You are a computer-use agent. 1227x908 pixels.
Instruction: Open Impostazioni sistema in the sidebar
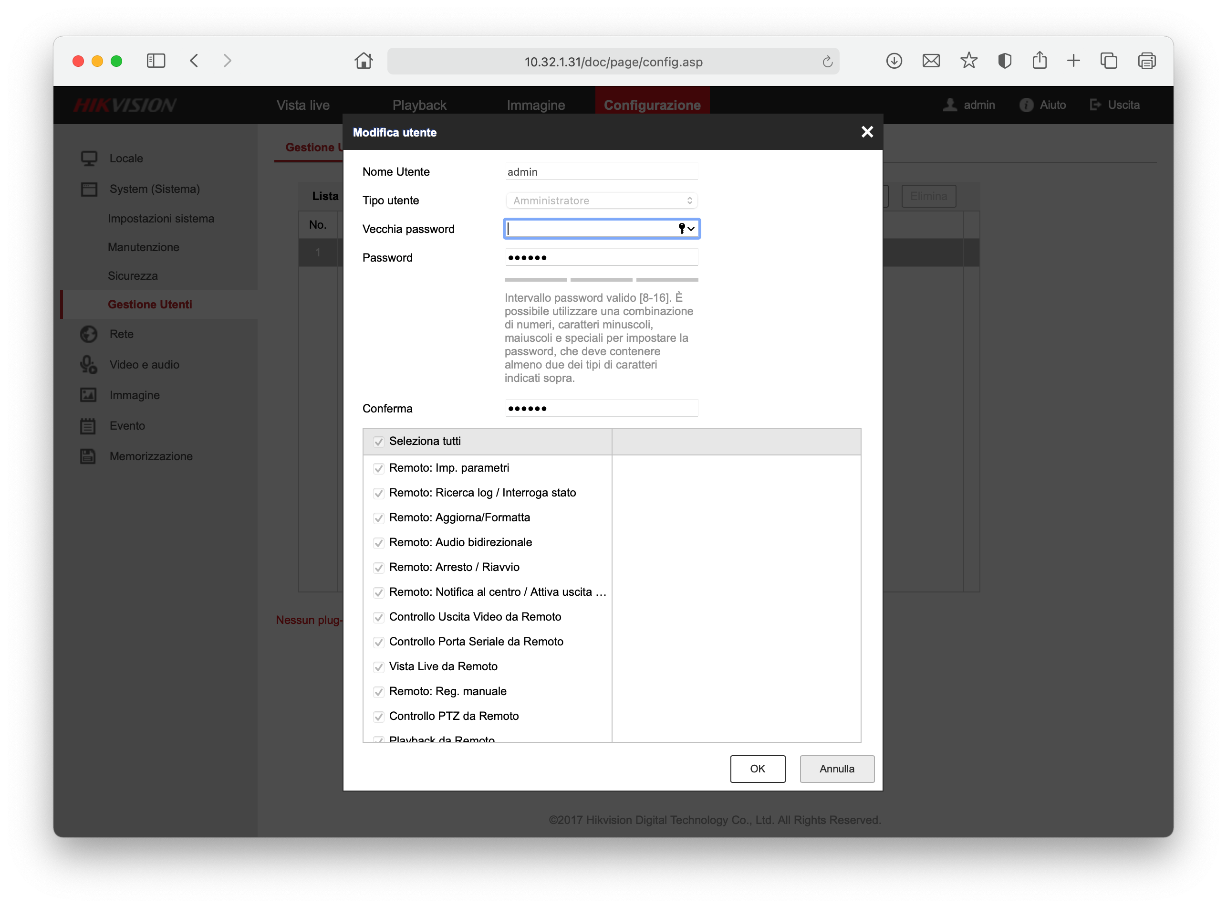161,219
